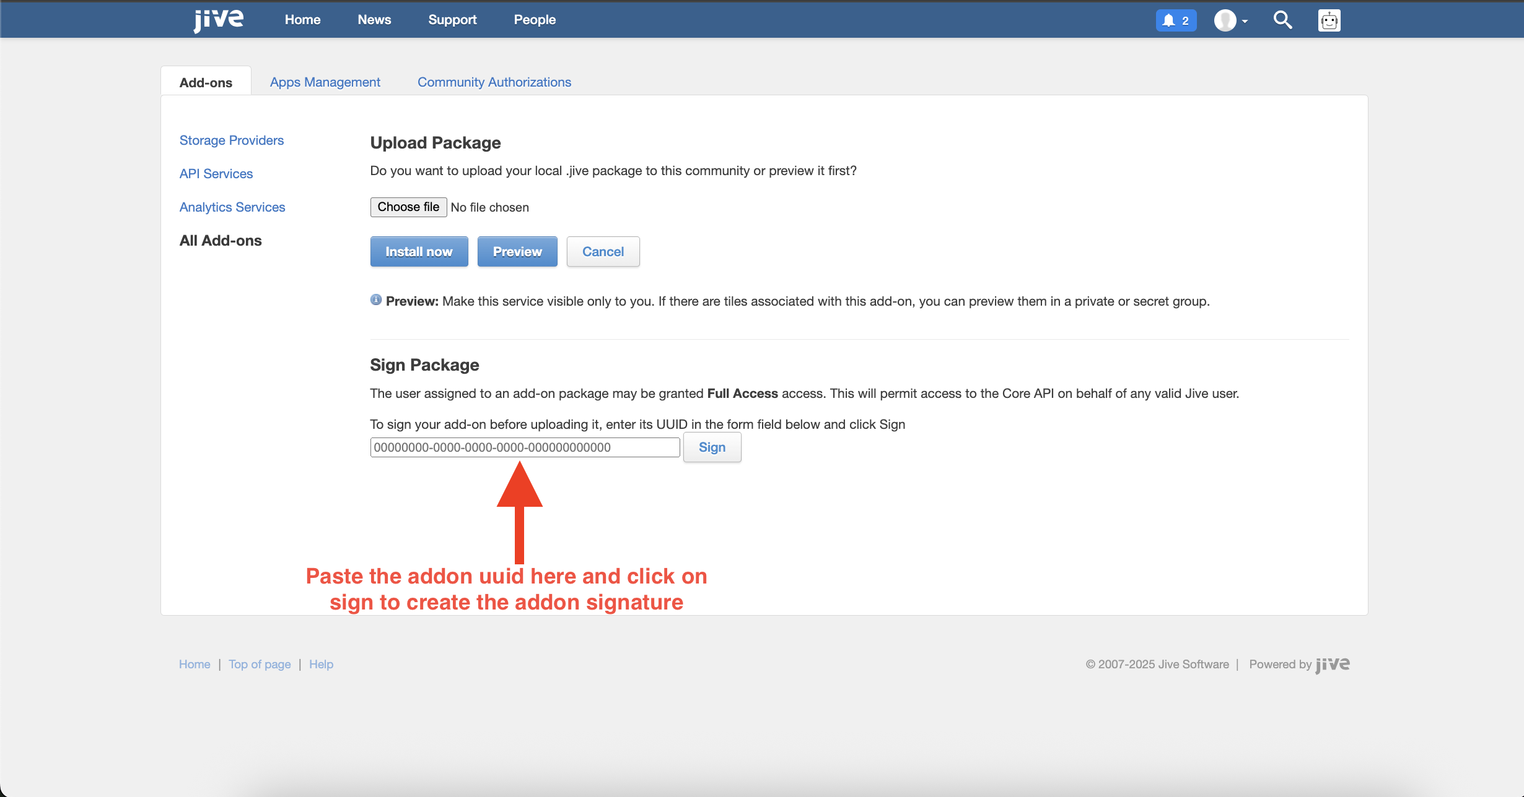Click the user avatar icon
This screenshot has height=797, width=1524.
click(x=1225, y=20)
